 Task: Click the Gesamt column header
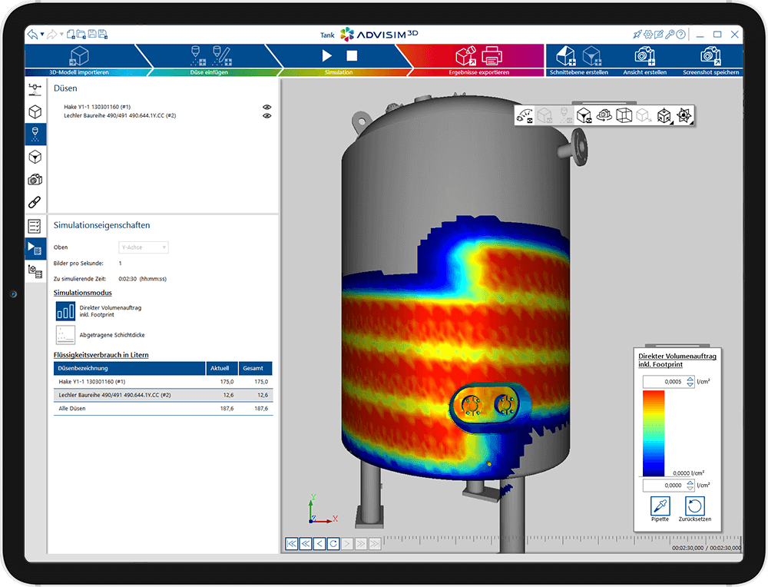[255, 369]
